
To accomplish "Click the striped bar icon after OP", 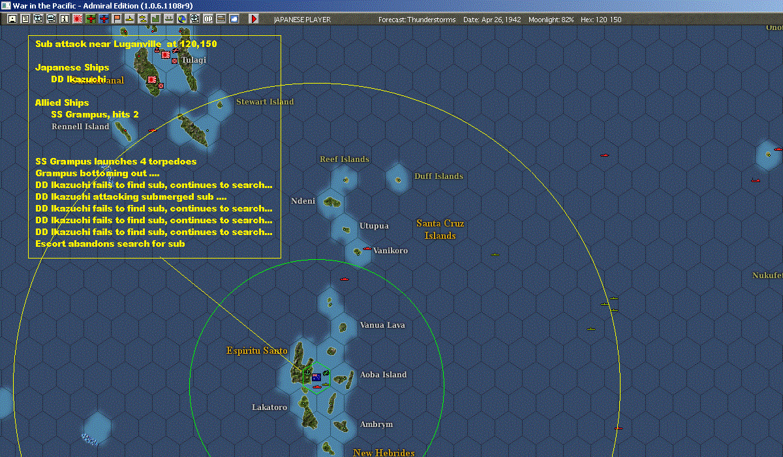I will (221, 19).
